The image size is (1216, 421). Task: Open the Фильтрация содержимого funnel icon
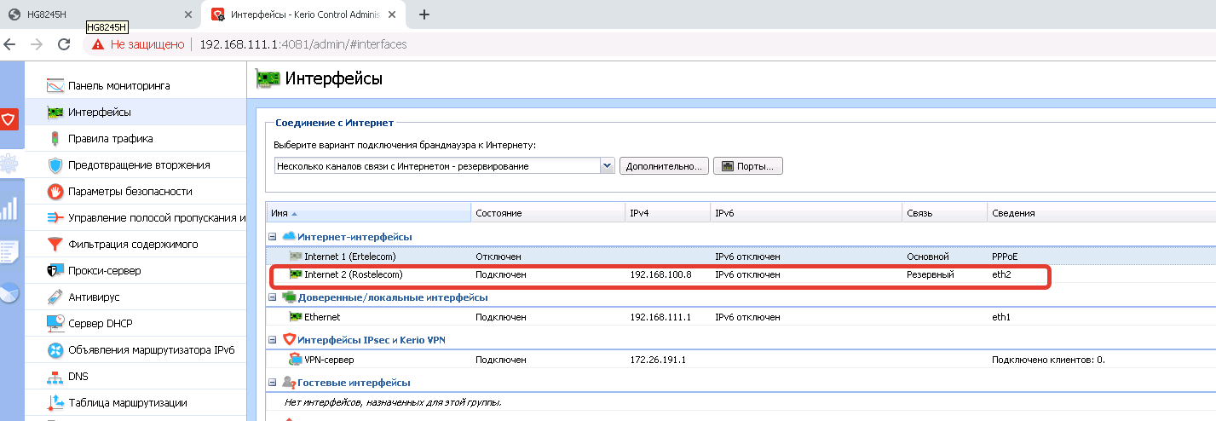[x=55, y=245]
